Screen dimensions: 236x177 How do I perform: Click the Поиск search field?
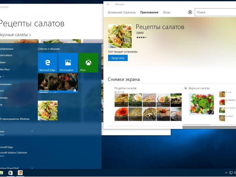215,12
